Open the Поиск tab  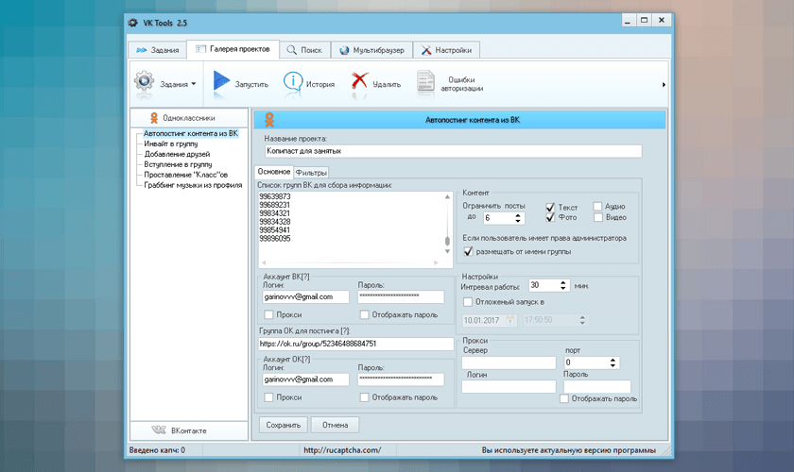(304, 50)
